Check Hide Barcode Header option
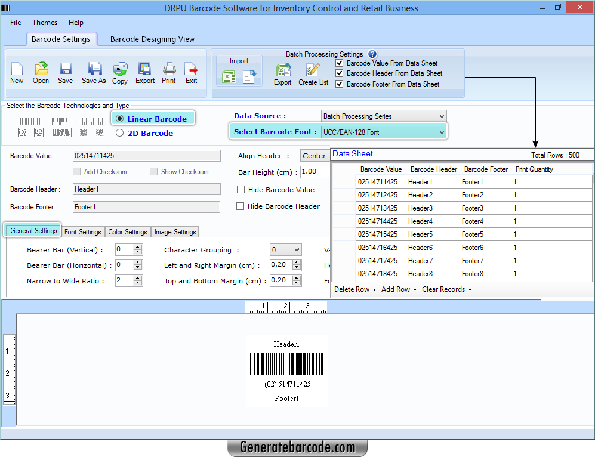Viewport: 595px width, 457px height. [x=240, y=206]
